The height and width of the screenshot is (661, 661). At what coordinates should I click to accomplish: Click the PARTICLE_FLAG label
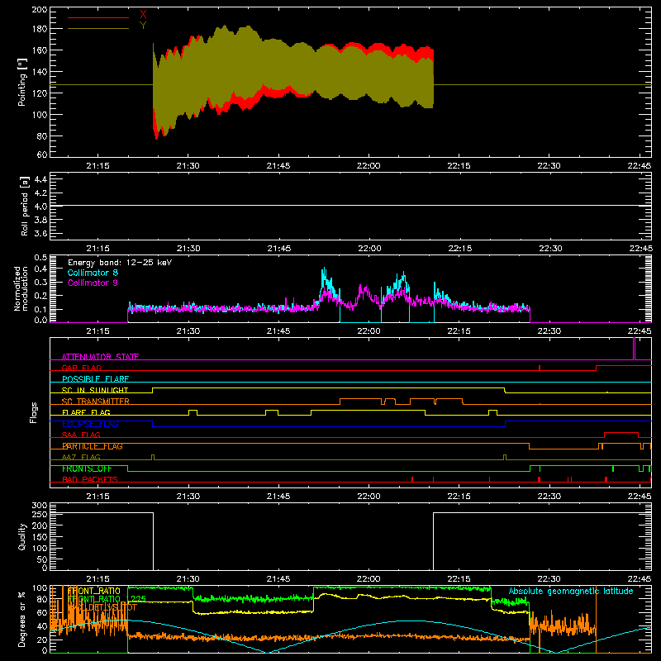pyautogui.click(x=93, y=446)
